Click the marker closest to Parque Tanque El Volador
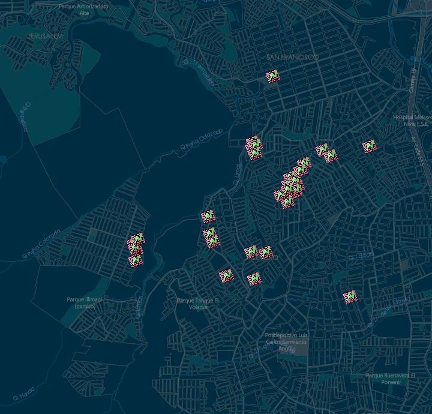The height and width of the screenshot is (414, 432). point(226,275)
